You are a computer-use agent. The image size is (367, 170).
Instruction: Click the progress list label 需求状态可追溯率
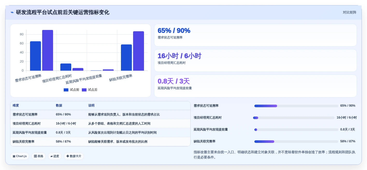[x=206, y=106]
